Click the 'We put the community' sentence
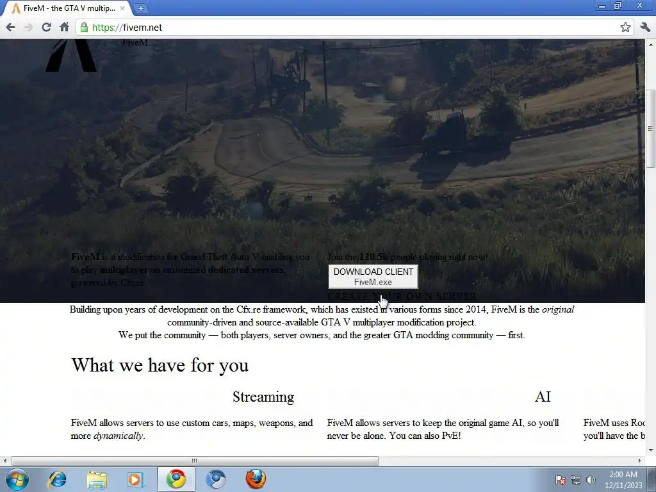This screenshot has height=492, width=656. pyautogui.click(x=322, y=335)
